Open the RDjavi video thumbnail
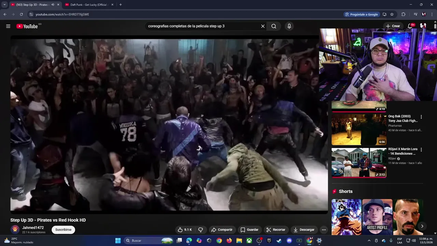 tap(359, 162)
